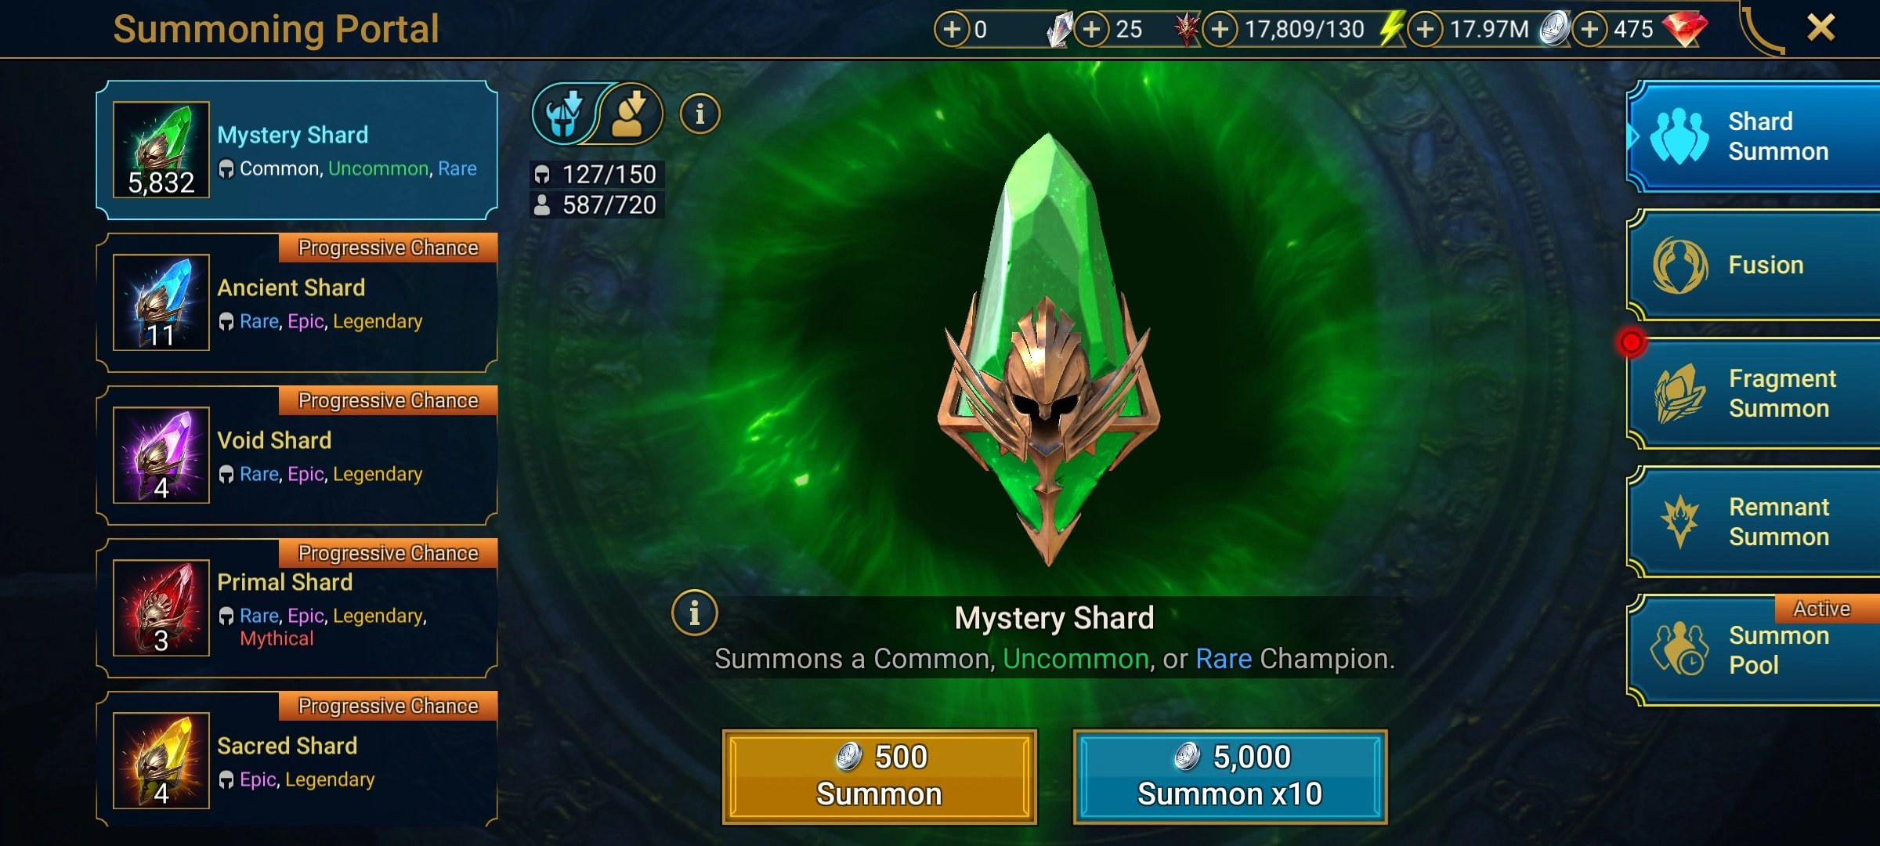Click the 500 silver Summon button
Screen dimensions: 1880x846
coord(880,776)
